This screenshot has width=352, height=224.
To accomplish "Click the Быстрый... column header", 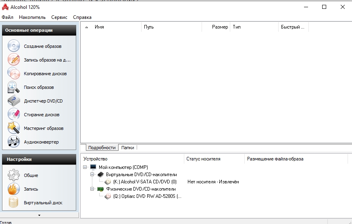I will point(294,27).
